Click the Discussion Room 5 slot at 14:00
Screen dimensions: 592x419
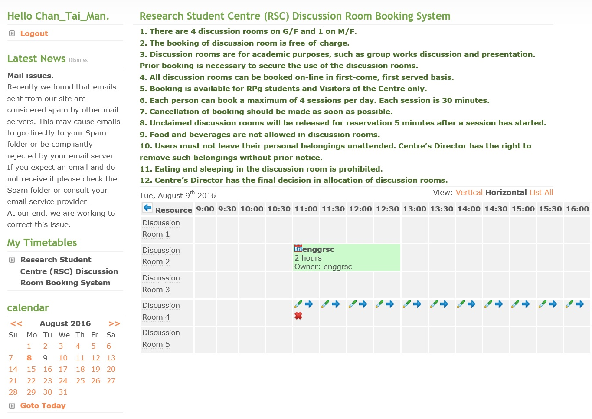(469, 340)
